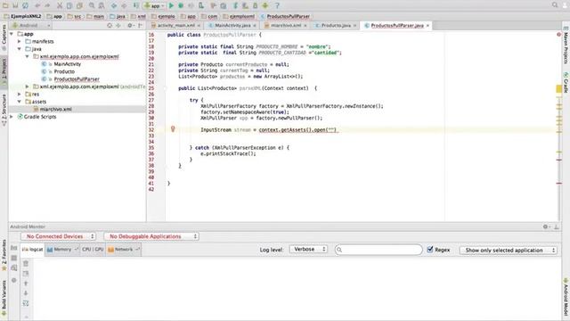This screenshot has height=321, width=570.
Task: Click the Replace toolbar icon
Action: pyautogui.click(x=102, y=5)
